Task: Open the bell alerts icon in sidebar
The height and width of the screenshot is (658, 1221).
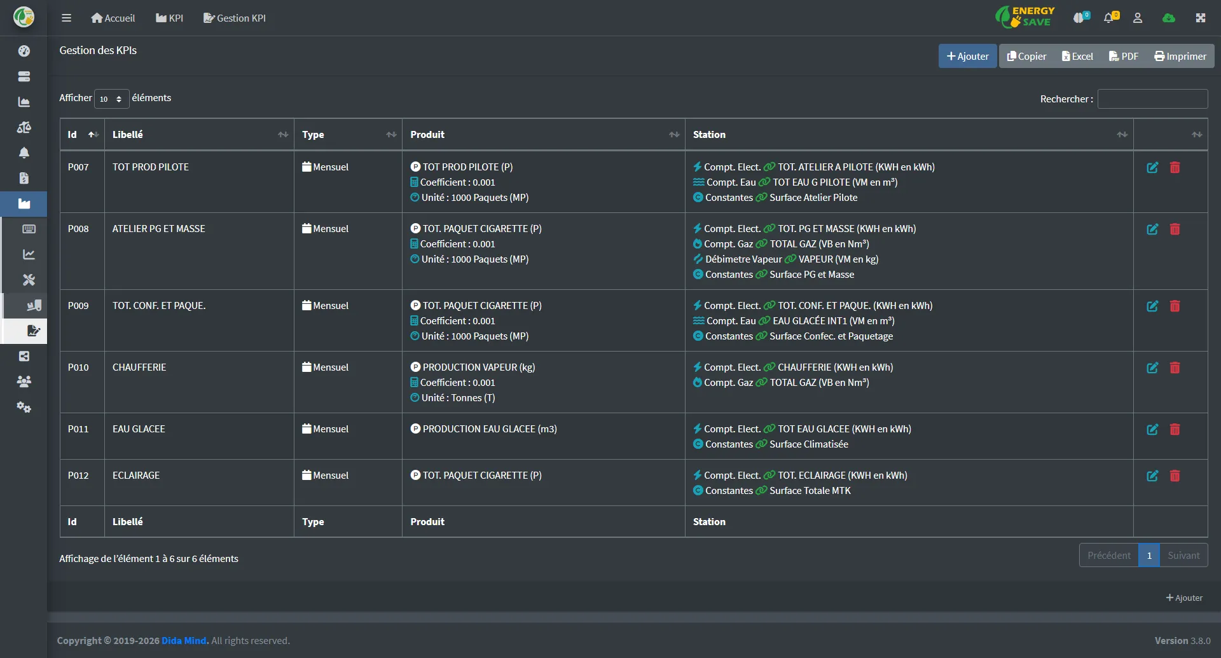Action: (x=24, y=153)
